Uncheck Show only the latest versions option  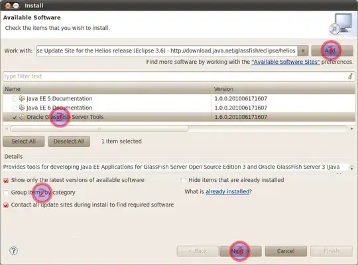pos(6,181)
